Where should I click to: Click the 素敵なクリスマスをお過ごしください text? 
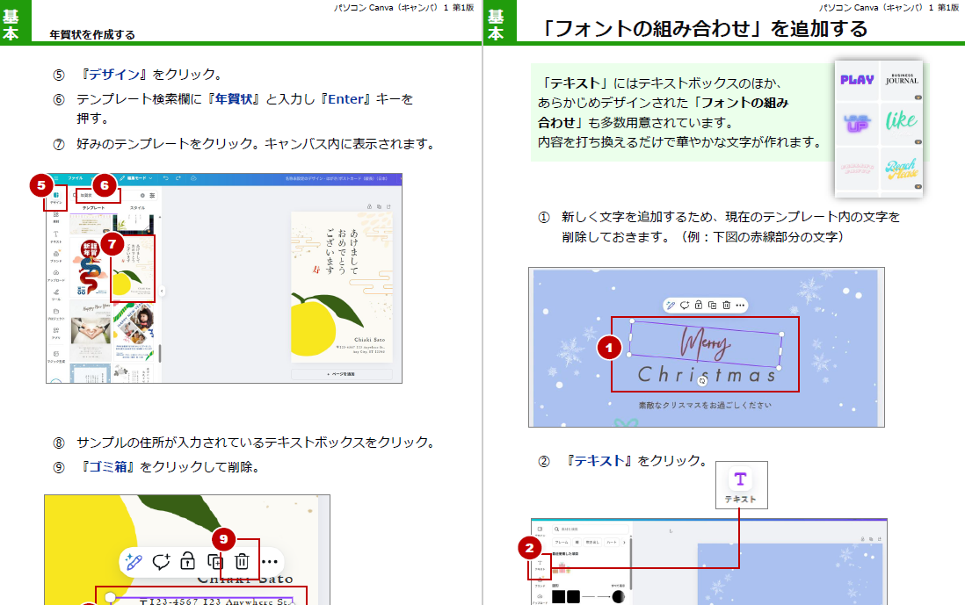click(705, 405)
